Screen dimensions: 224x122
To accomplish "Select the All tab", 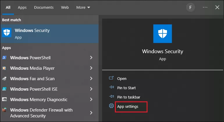I will click(x=8, y=8).
